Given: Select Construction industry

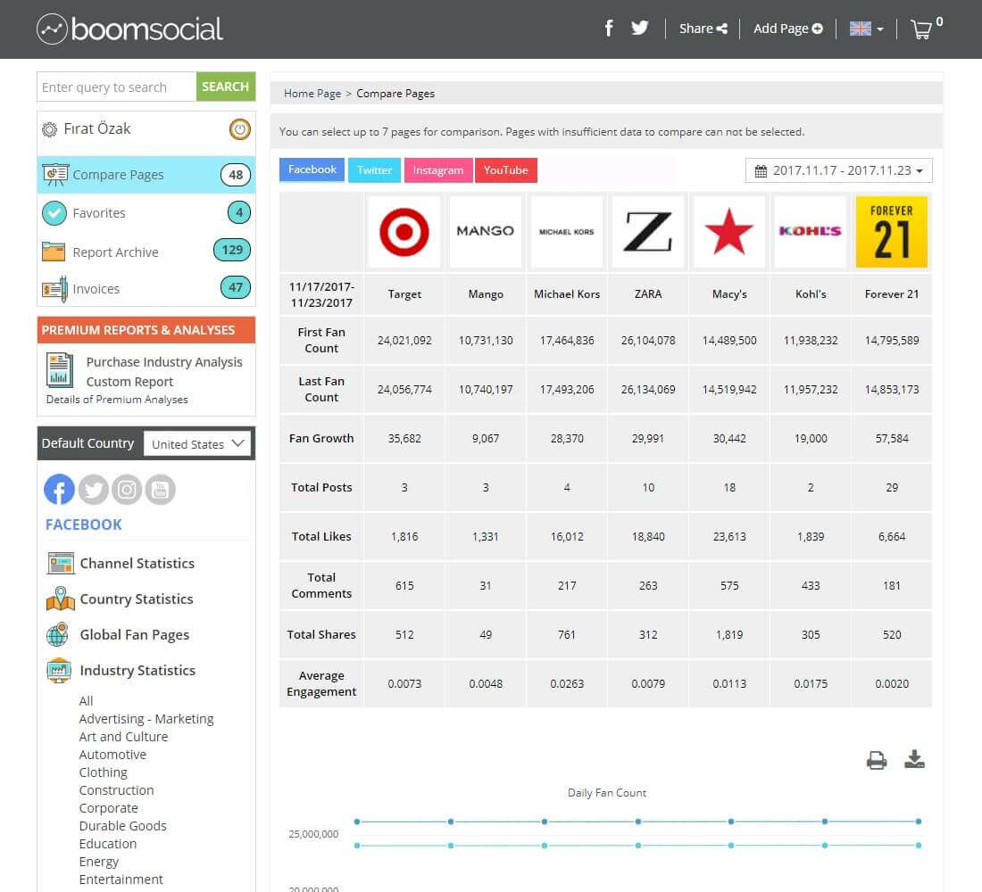Looking at the screenshot, I should click(116, 790).
